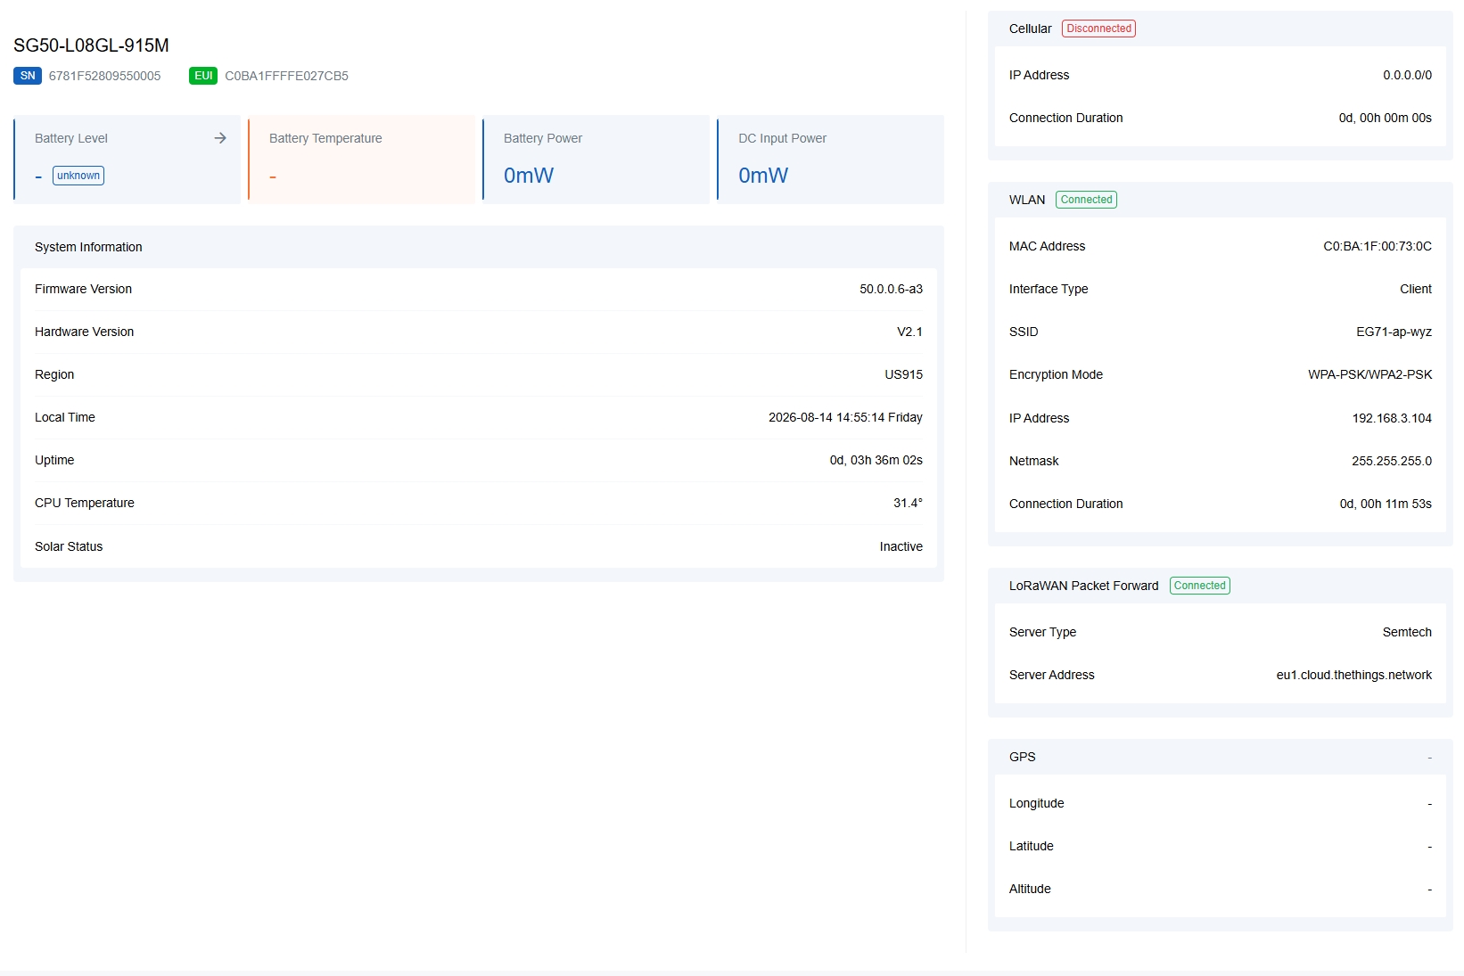
Task: Click the blue SN badge
Action: (x=28, y=76)
